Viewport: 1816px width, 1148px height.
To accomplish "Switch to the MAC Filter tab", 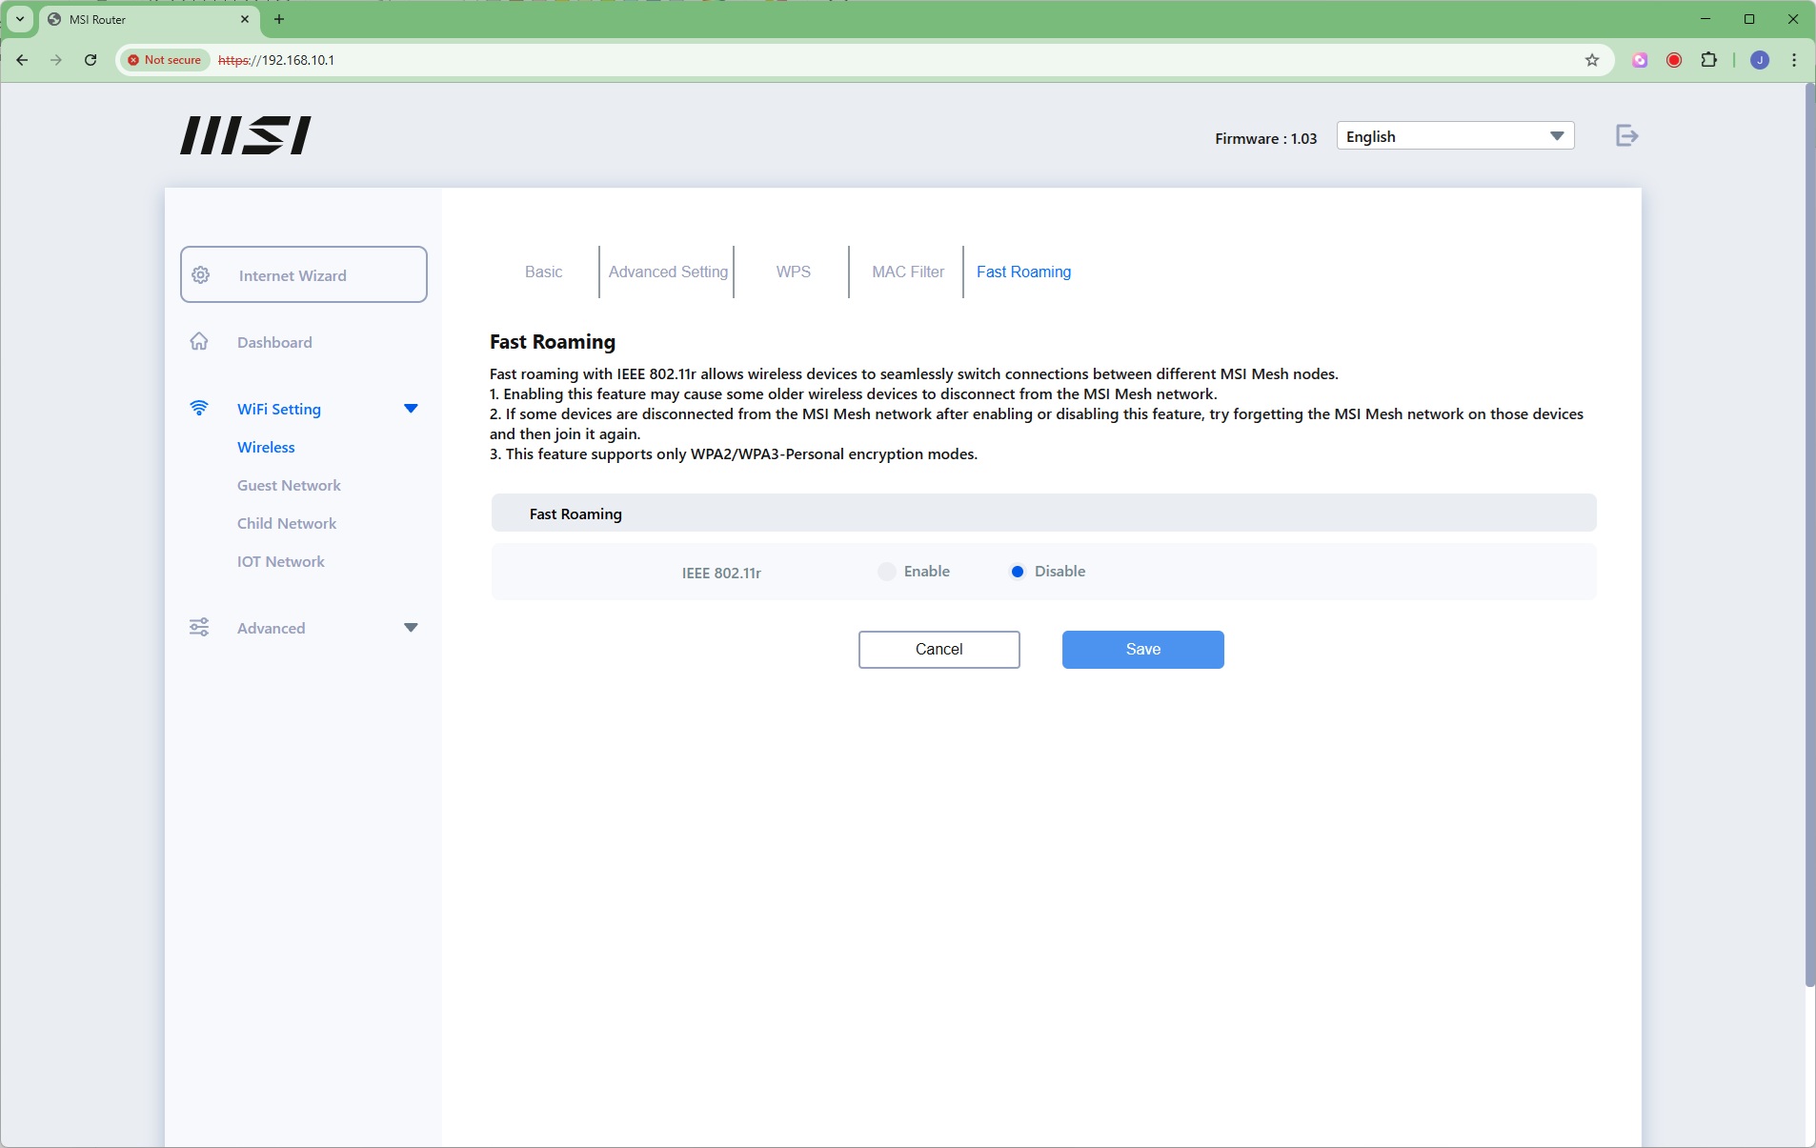I will [908, 272].
